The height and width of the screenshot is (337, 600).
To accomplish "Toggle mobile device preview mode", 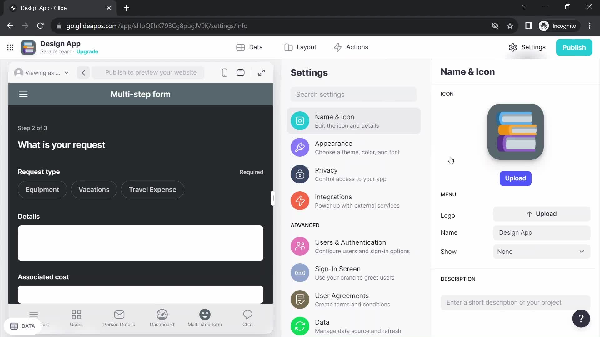I will tap(225, 73).
